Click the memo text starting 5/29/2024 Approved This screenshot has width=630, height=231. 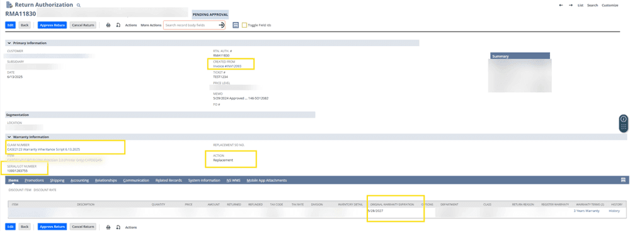(241, 98)
